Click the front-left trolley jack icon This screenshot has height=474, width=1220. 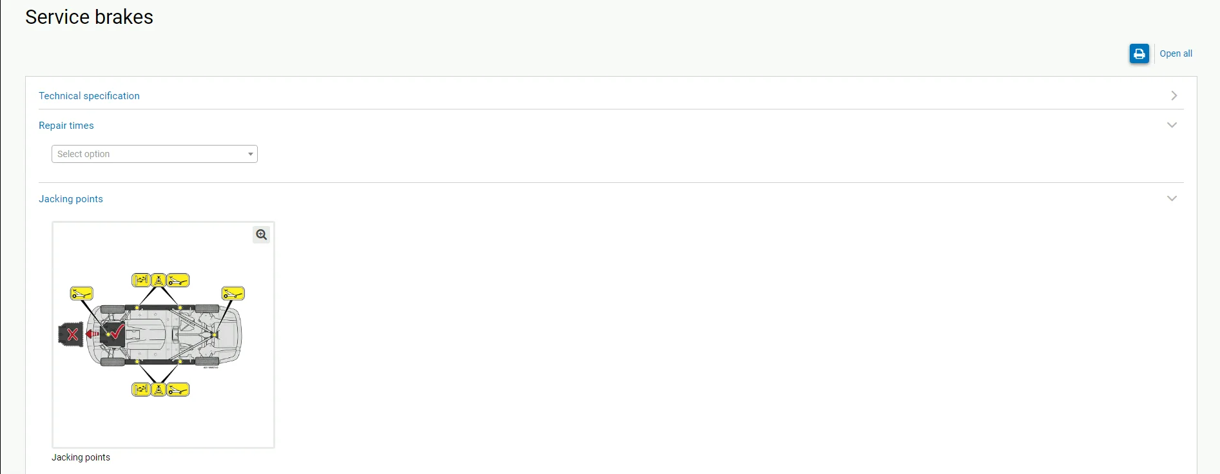pos(82,294)
